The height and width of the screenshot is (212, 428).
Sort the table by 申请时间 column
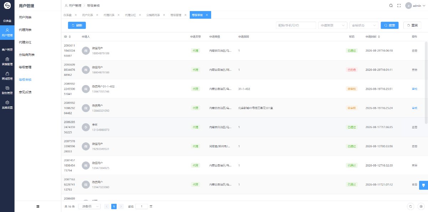point(379,37)
